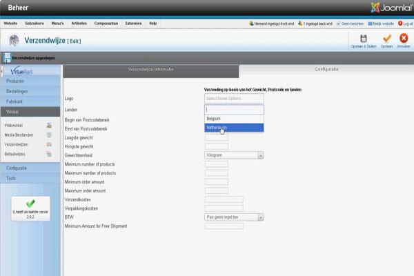Open Webwinkel via its sidebar icon
This screenshot has width=414, height=276.
coord(49,126)
